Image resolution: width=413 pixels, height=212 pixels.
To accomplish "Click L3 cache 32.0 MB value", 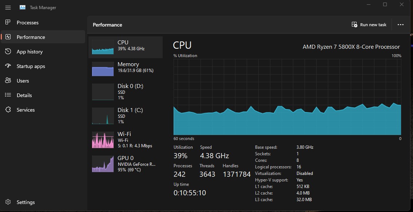I will pos(304,200).
